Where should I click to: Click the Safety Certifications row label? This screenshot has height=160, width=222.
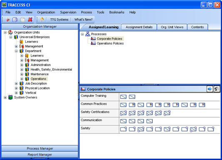pos(95,112)
